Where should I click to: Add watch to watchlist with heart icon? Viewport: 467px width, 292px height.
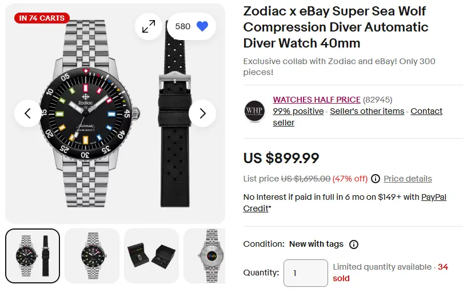pyautogui.click(x=202, y=26)
